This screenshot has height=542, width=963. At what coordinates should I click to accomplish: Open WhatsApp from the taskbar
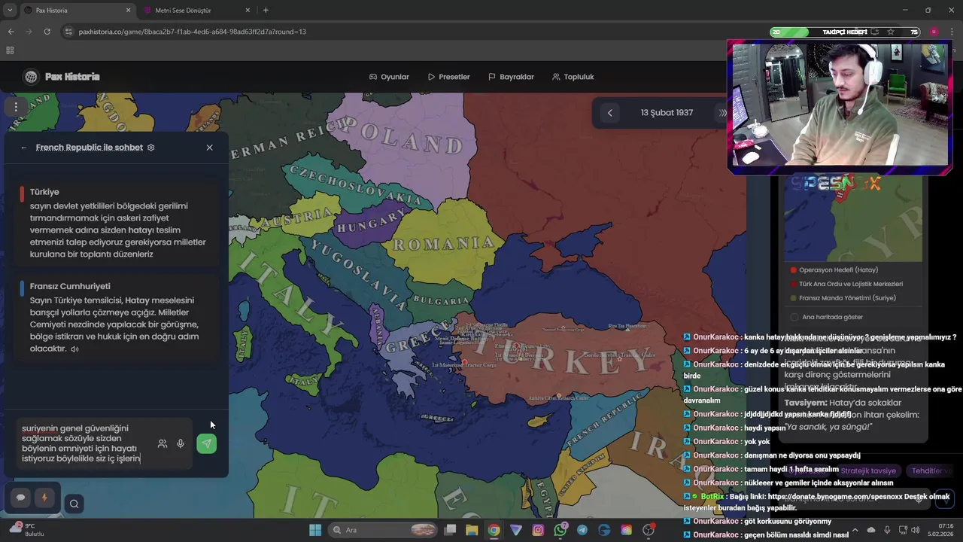point(560,530)
